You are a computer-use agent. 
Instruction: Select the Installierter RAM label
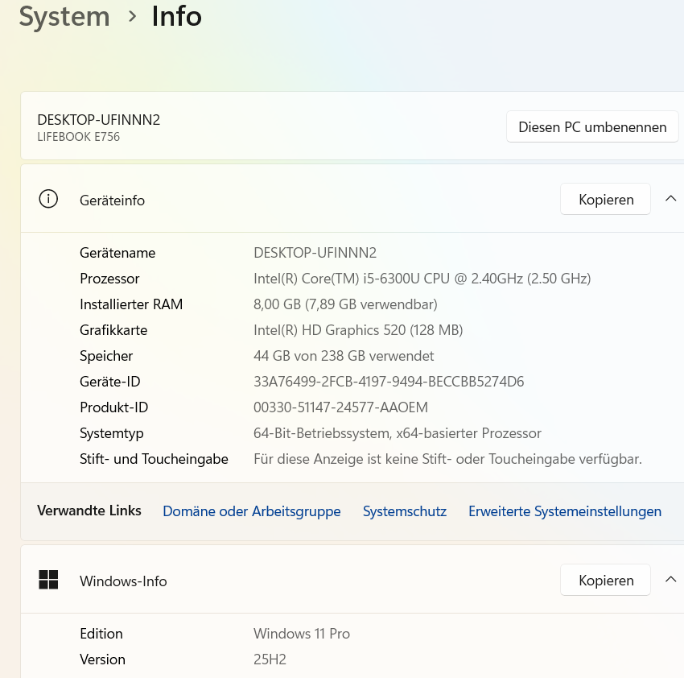click(131, 304)
